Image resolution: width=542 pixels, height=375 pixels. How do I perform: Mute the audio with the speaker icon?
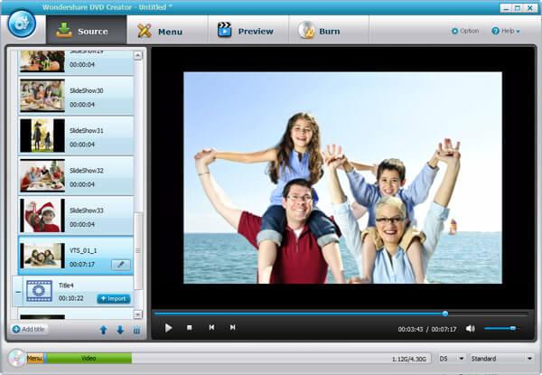point(470,328)
